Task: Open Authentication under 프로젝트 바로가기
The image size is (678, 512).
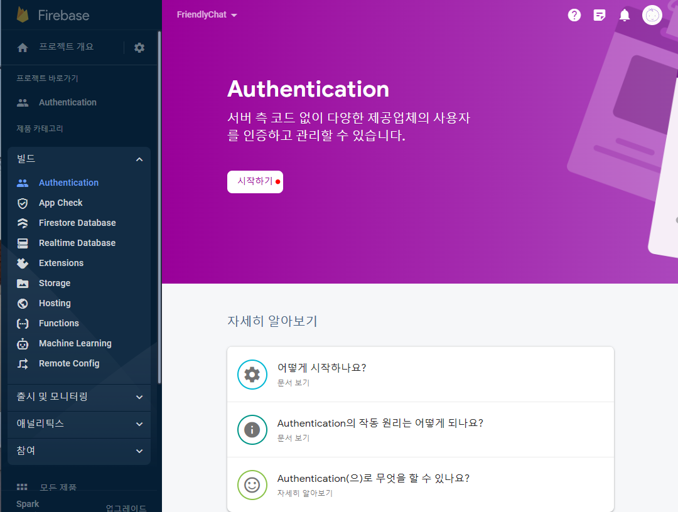Action: click(x=67, y=102)
